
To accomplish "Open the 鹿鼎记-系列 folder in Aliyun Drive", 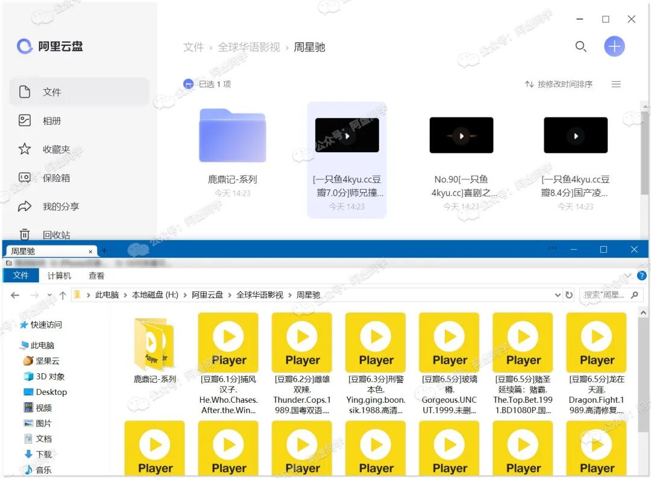I will pos(233,135).
